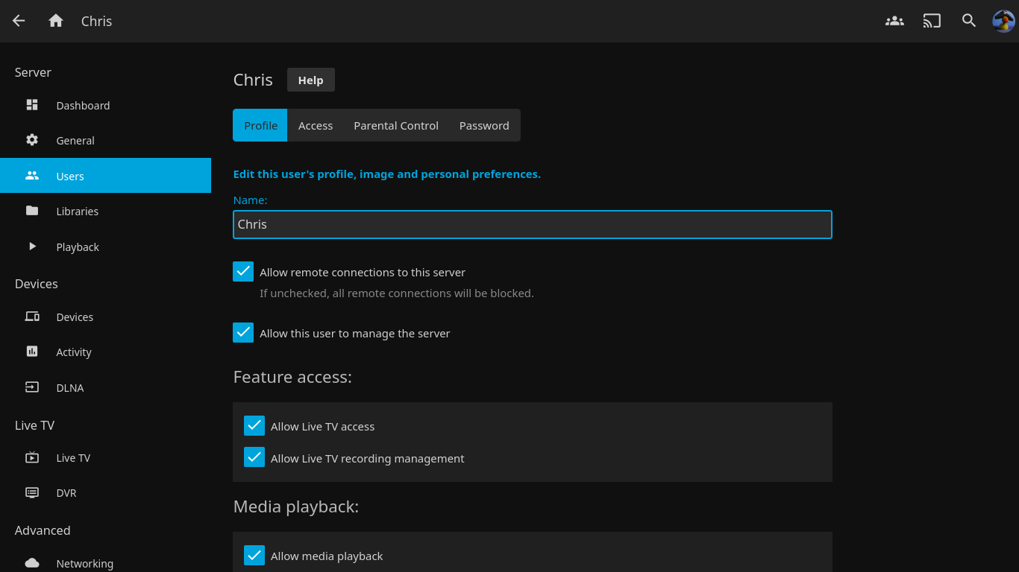The image size is (1019, 572).
Task: Go to home via house icon
Action: tap(56, 21)
